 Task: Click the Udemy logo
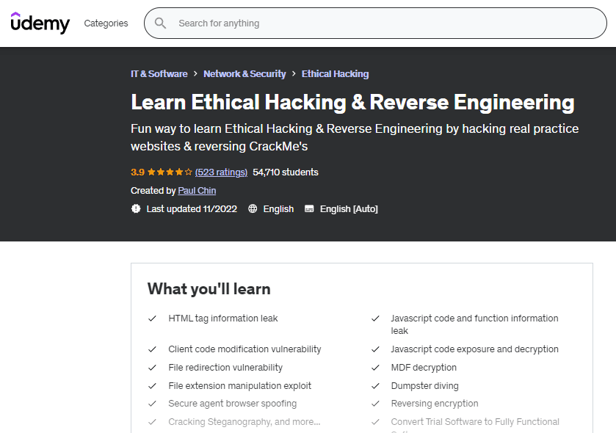tap(40, 23)
